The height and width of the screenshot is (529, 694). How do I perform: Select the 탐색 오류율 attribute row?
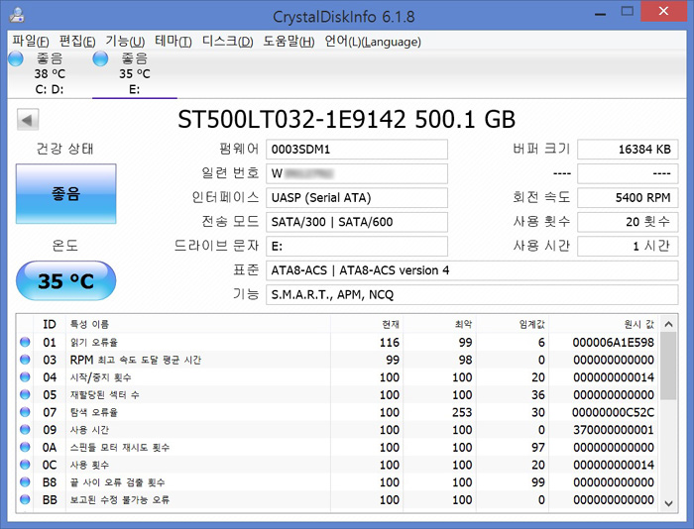(338, 412)
